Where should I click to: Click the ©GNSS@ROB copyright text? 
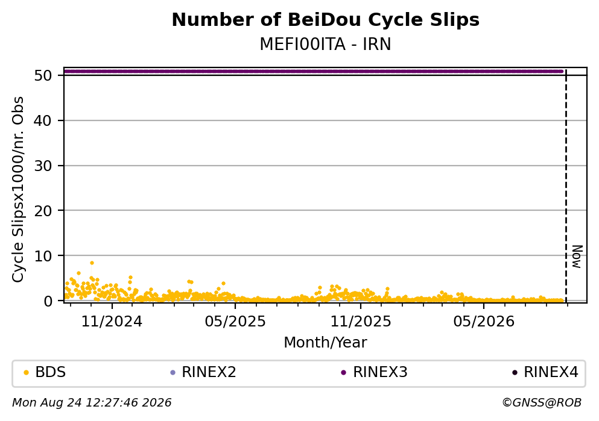coord(542,403)
